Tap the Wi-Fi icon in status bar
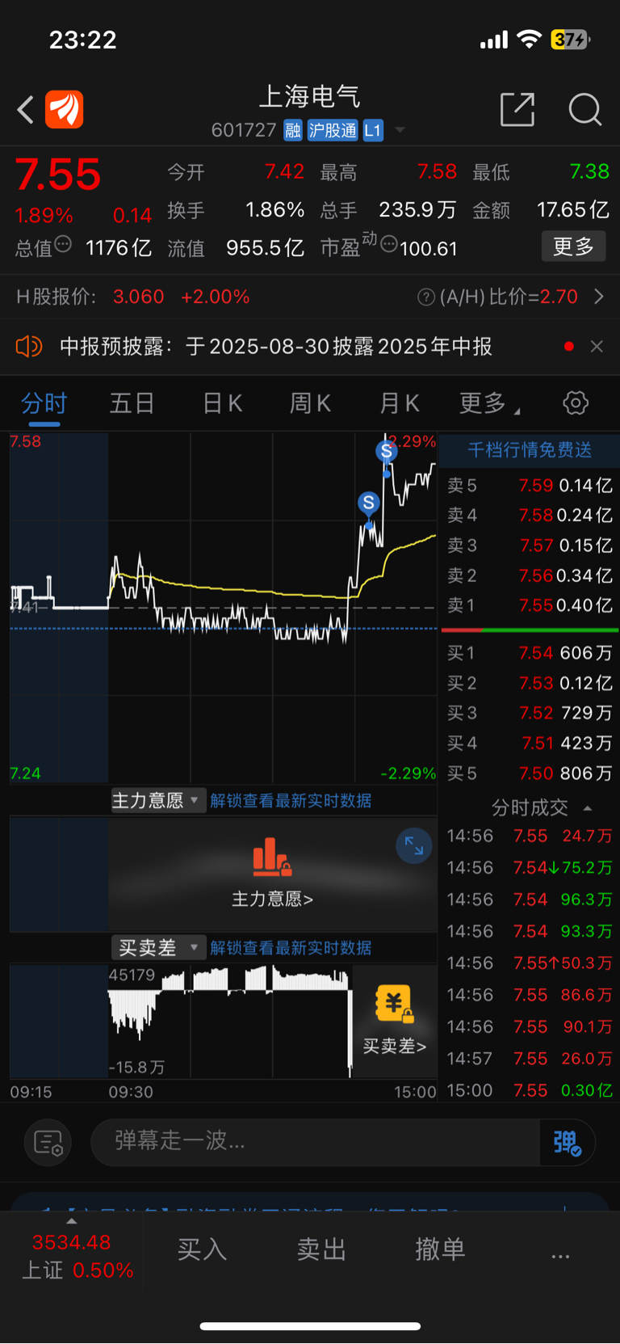The width and height of the screenshot is (620, 1344). click(530, 39)
